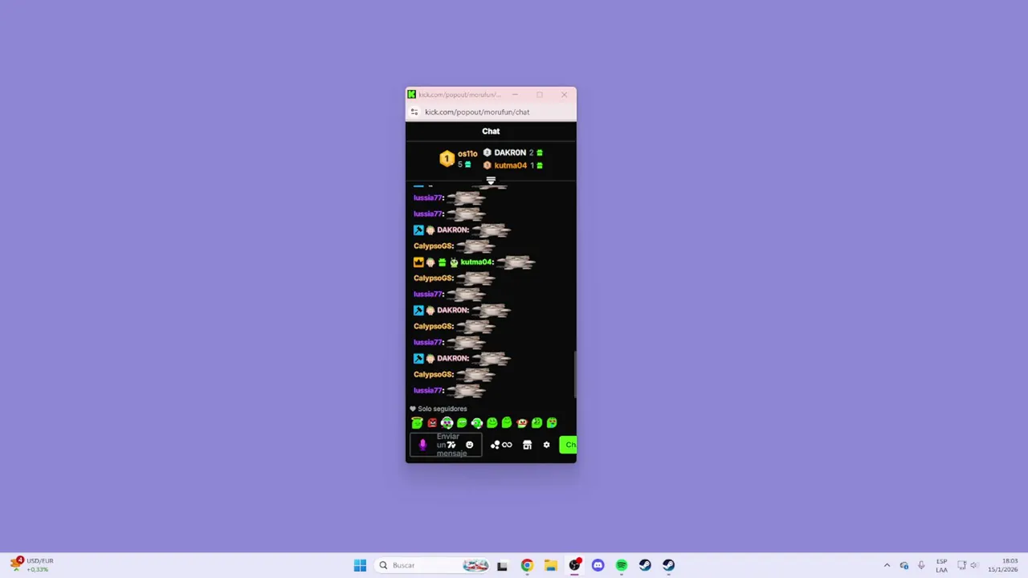Image resolution: width=1028 pixels, height=578 pixels.
Task: Open Google Chrome from the taskbar
Action: tap(527, 565)
